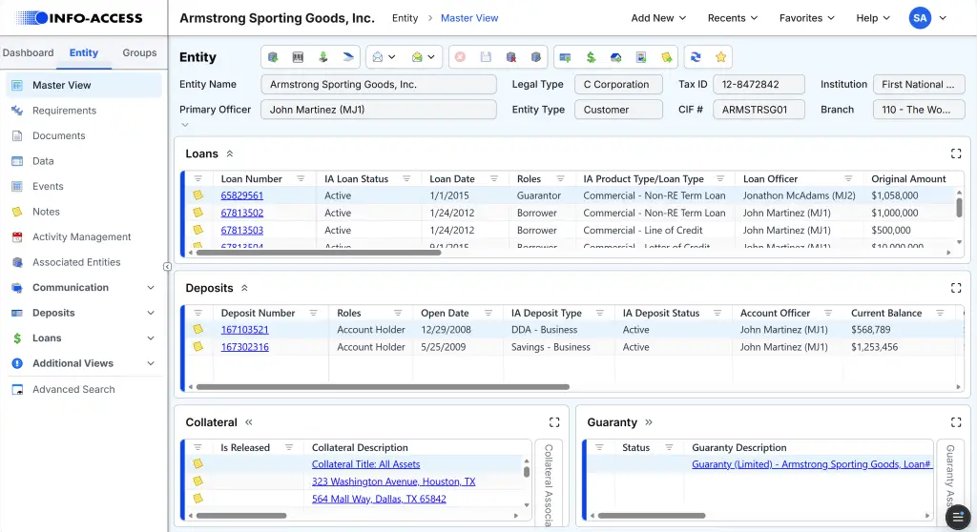The width and height of the screenshot is (977, 532).
Task: Open loan number 67813502 link
Action: 241,213
